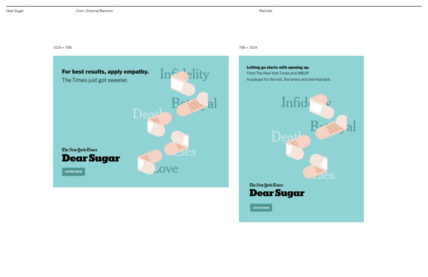
Task: Select the Core | External Banners header text
Action: [x=94, y=11]
